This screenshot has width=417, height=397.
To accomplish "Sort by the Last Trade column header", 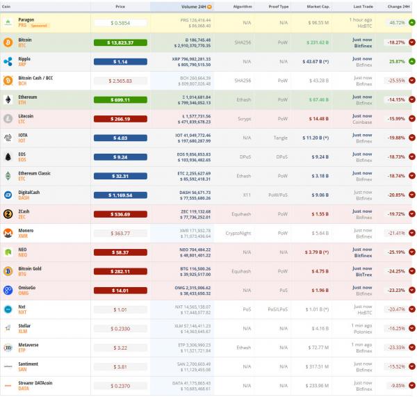I will click(363, 6).
